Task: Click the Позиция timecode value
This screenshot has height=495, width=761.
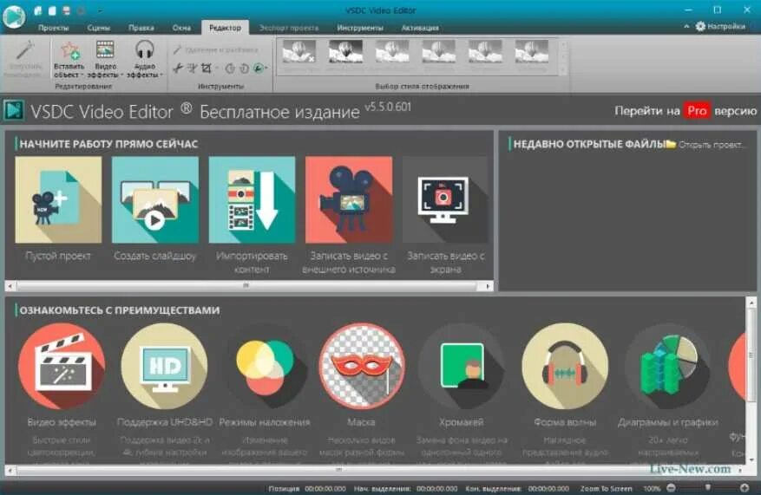Action: coord(325,488)
